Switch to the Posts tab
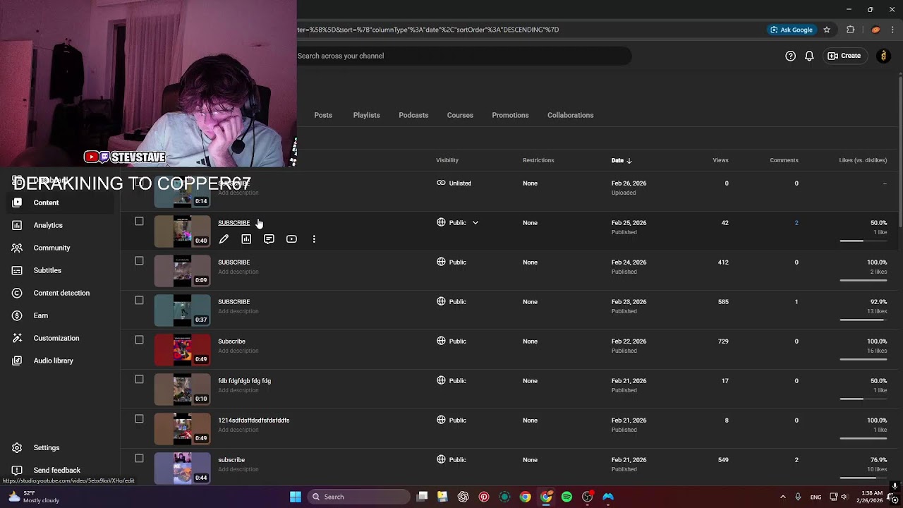 pos(323,115)
